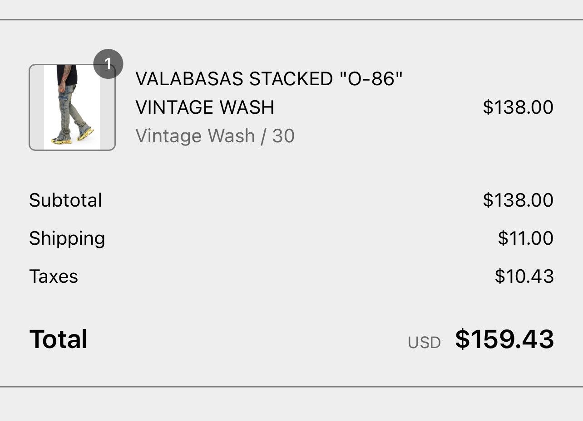This screenshot has width=583, height=421.
Task: Select the Subtotal label
Action: click(65, 200)
